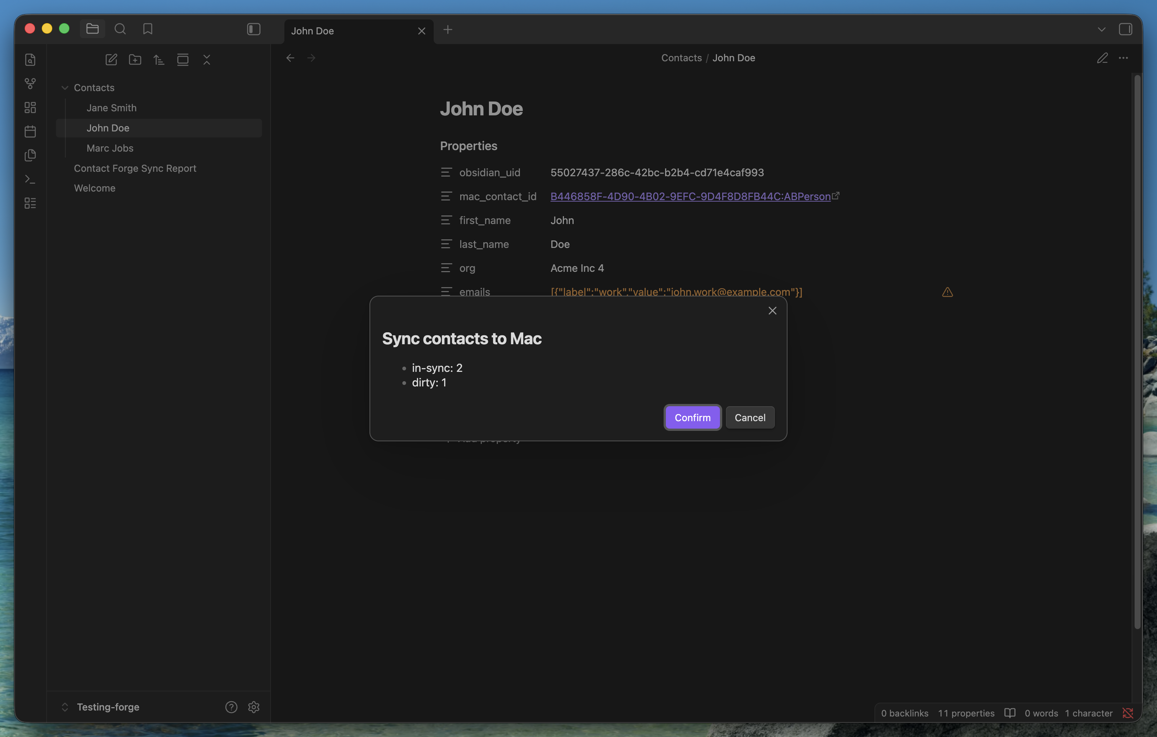Image resolution: width=1157 pixels, height=737 pixels.
Task: Click the red sync status icon
Action: 1128,713
